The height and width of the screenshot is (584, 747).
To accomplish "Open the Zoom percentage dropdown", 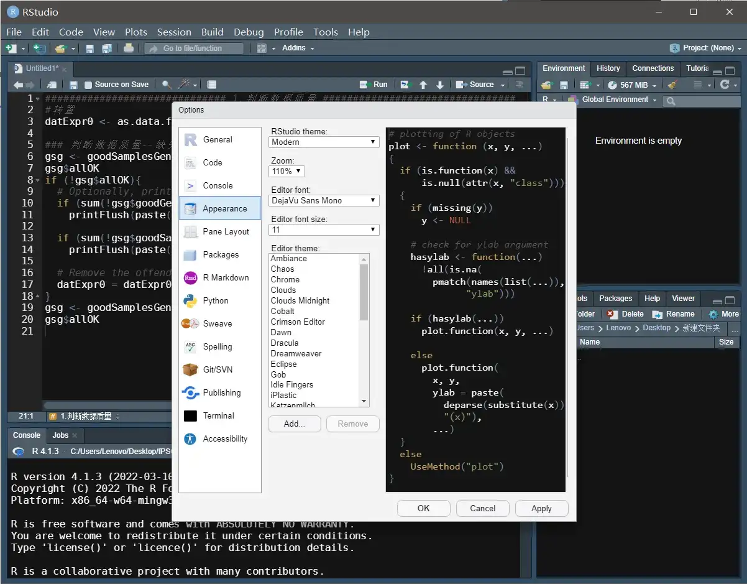I will (x=287, y=171).
